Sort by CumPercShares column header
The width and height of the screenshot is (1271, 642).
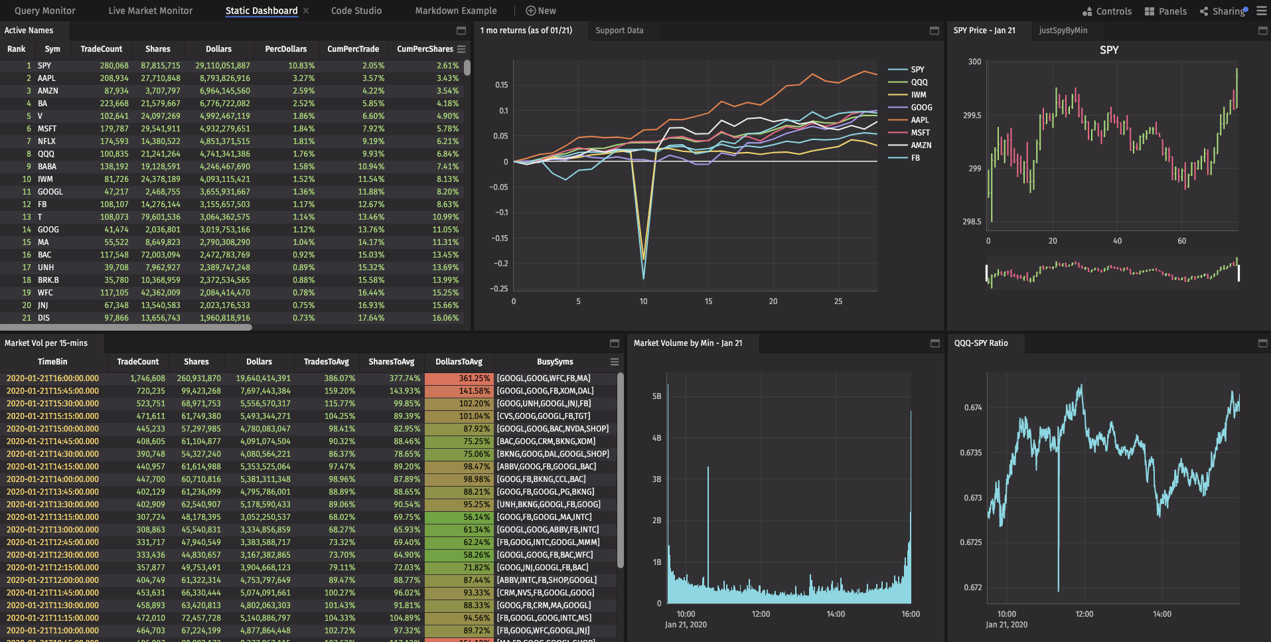[425, 49]
